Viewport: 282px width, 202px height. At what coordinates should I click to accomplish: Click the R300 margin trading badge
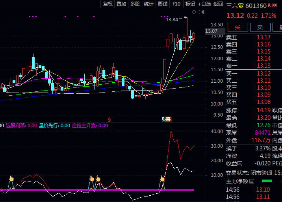point(272,5)
